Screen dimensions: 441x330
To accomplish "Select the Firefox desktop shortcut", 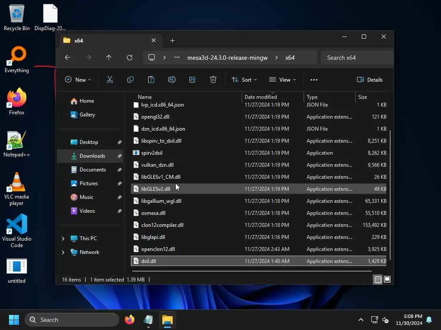I will tap(17, 101).
